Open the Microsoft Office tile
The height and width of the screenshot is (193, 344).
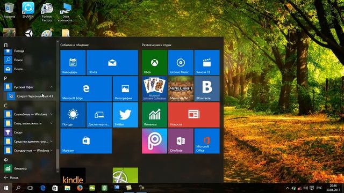[207, 141]
